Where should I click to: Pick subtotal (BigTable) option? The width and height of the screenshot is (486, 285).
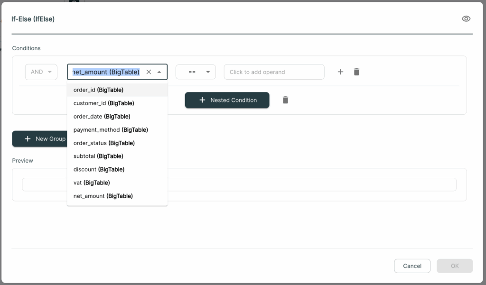coord(117,156)
